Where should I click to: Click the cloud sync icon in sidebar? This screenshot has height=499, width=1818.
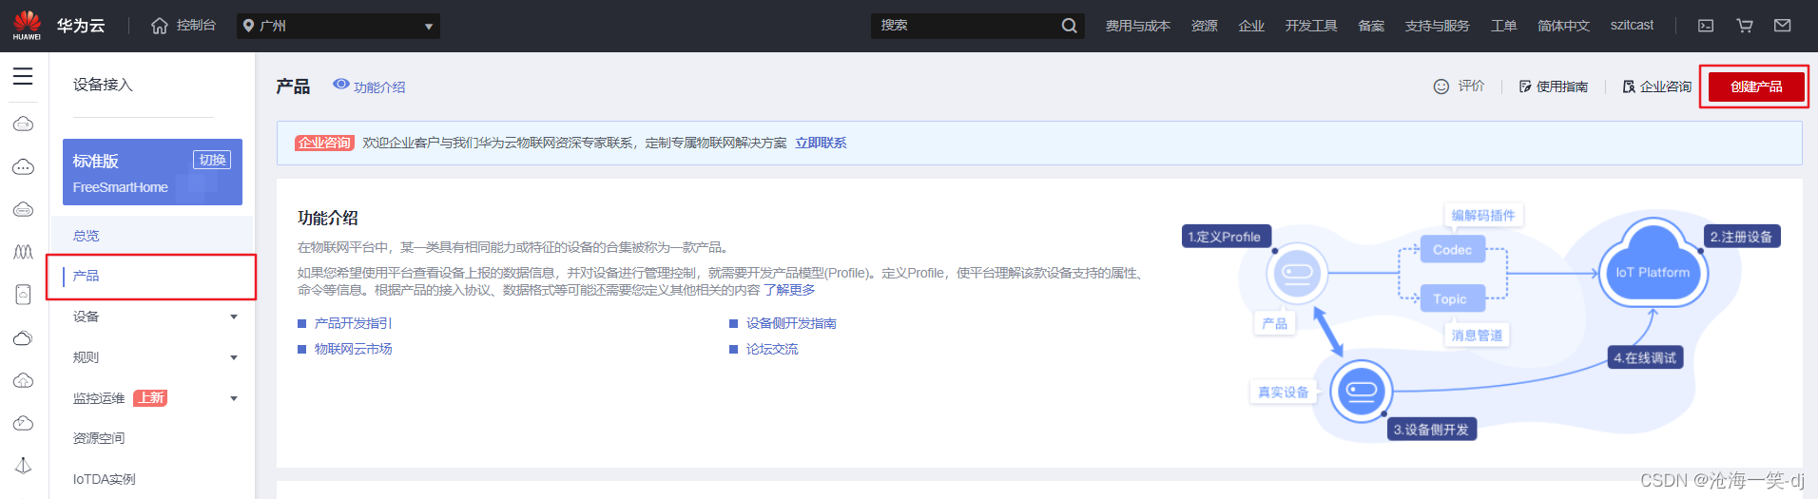(x=23, y=423)
